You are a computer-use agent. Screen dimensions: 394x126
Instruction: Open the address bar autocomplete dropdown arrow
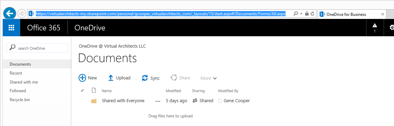point(301,13)
